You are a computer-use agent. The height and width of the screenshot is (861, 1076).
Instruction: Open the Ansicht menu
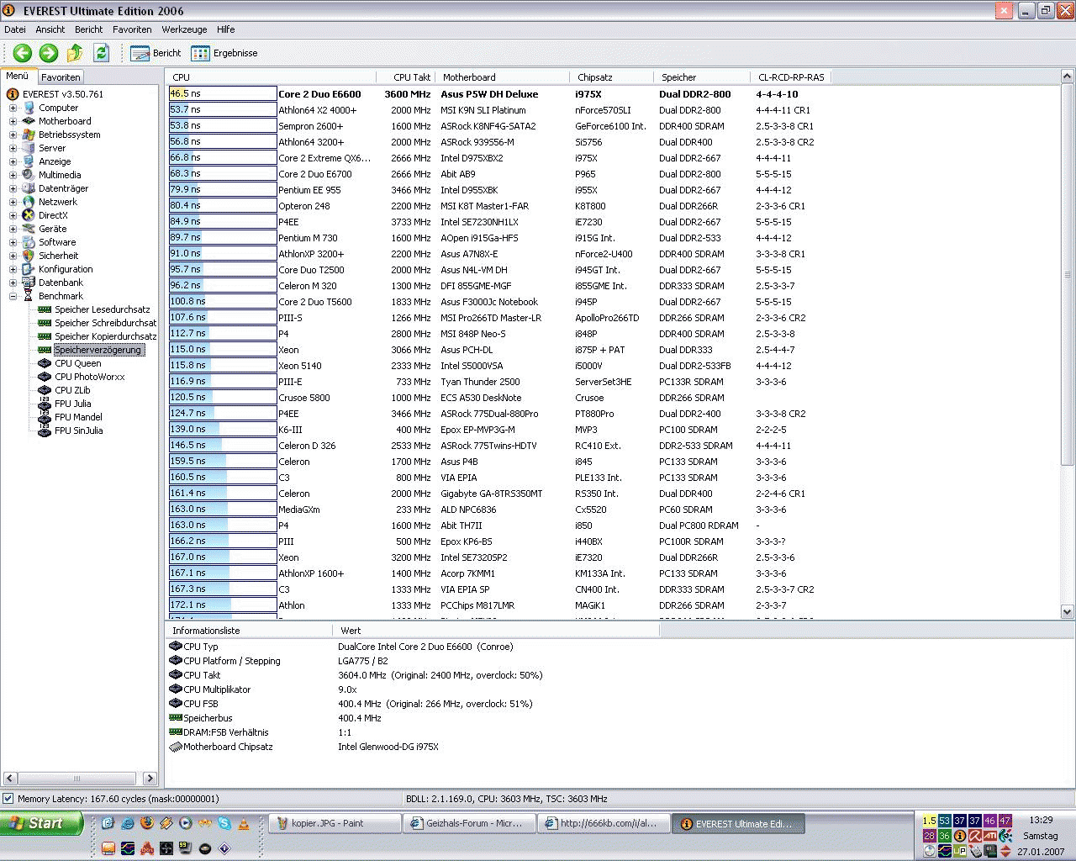point(50,29)
